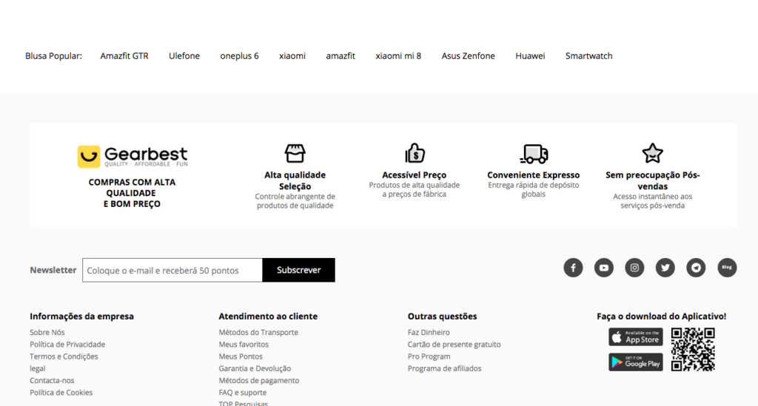The height and width of the screenshot is (406, 758).
Task: Open the Sobre Nós link
Action: 47,332
